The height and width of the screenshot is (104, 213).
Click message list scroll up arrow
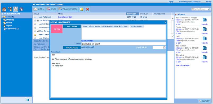tap(172, 18)
